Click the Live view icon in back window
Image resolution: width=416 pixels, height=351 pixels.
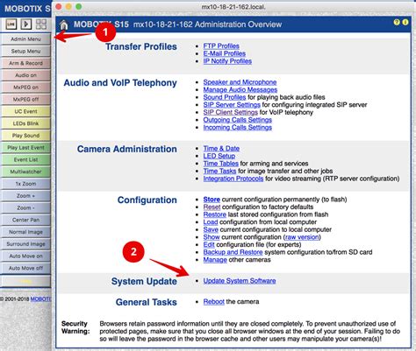[11, 24]
